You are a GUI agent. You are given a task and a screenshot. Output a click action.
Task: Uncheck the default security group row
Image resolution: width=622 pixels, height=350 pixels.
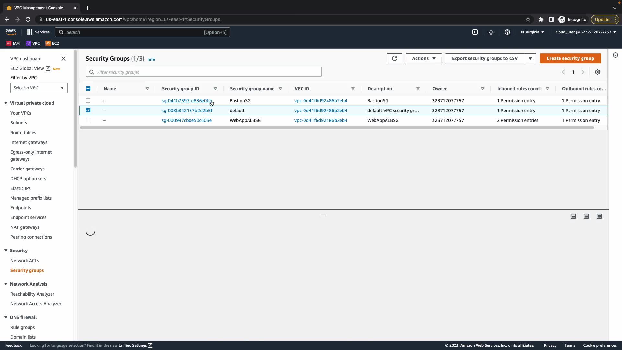click(x=88, y=111)
